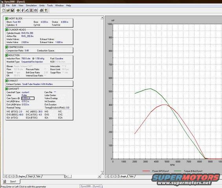
Task: Select Graph tab under the chart
Action: [123, 176]
